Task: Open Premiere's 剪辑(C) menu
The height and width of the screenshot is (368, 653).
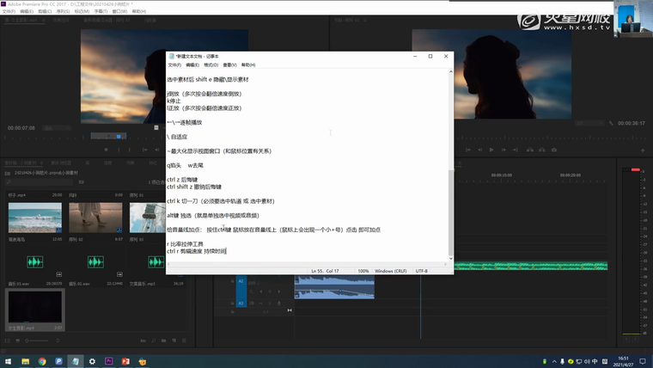Action: coord(45,12)
